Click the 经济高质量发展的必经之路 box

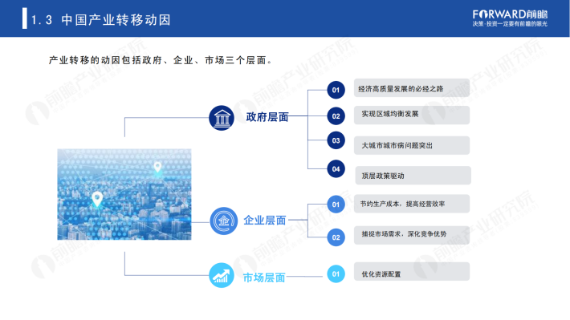click(412, 88)
